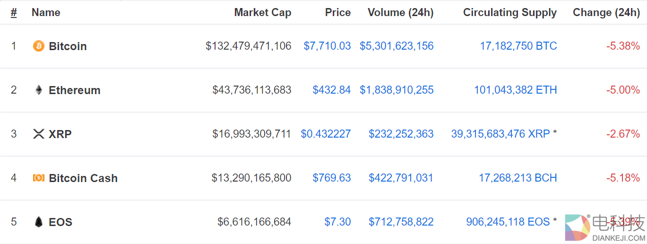The width and height of the screenshot is (647, 244).
Task: Click XRP circulating supply link
Action: [x=500, y=134]
